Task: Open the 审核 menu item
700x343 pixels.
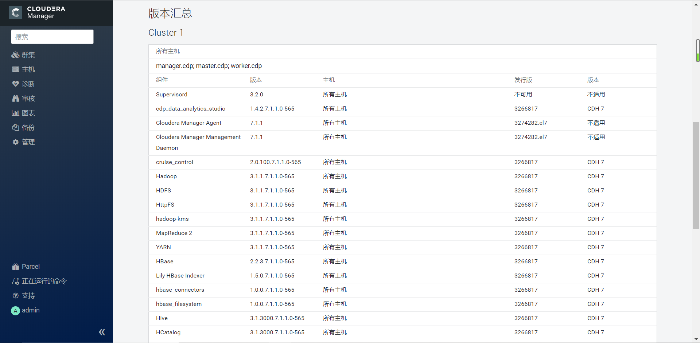Action: click(x=28, y=99)
